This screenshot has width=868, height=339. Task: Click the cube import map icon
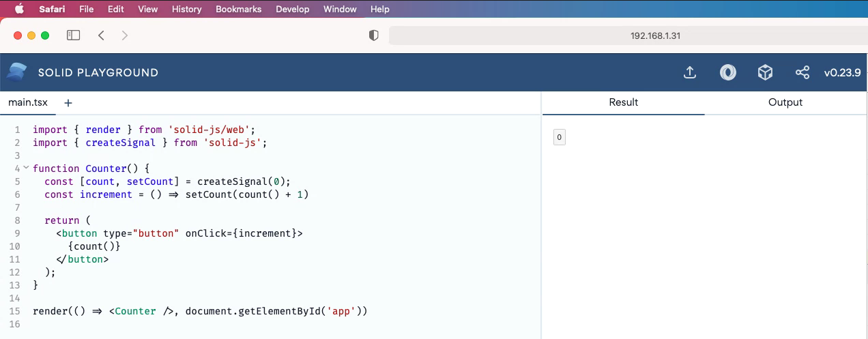point(765,72)
